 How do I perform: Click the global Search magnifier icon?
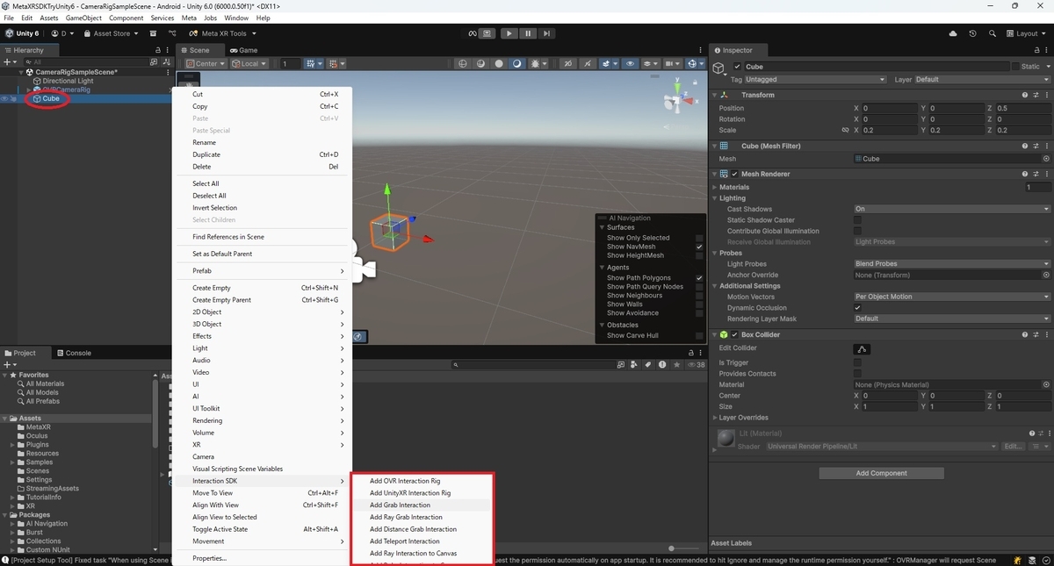point(992,33)
